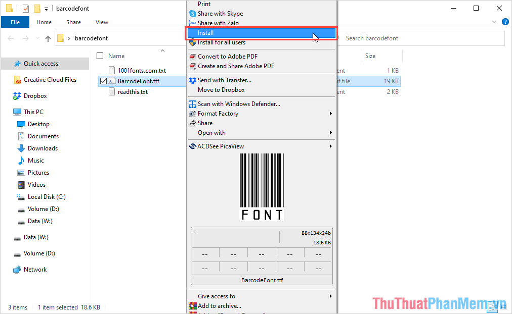
Task: Click the Up folder arrow in address bar
Action: [48, 38]
